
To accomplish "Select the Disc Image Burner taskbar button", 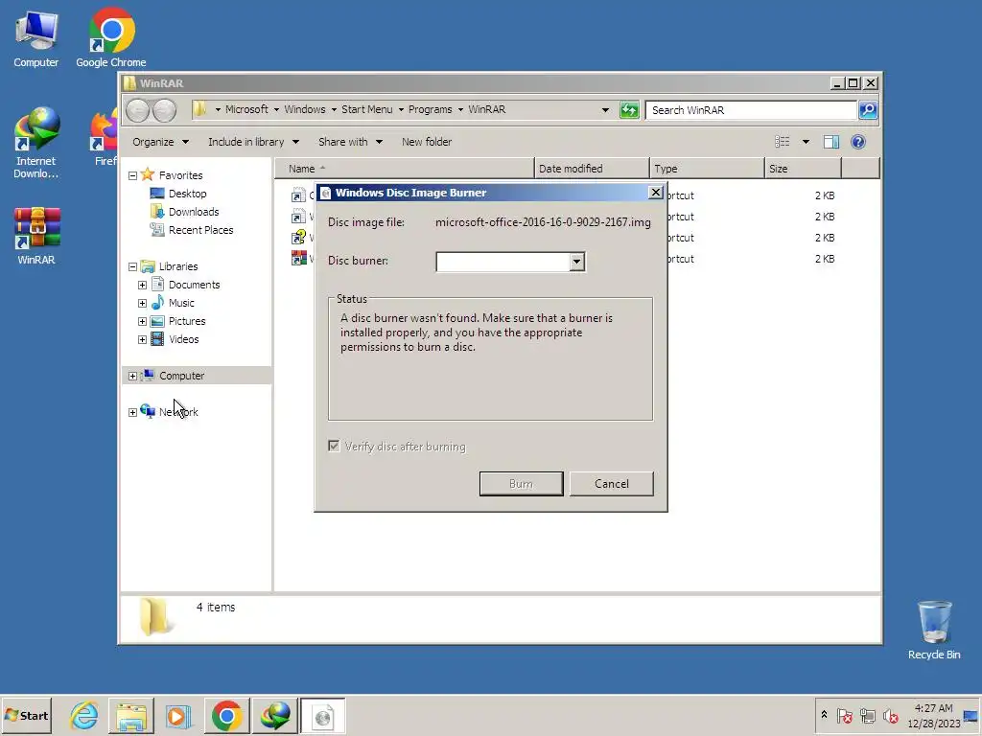I will (x=322, y=715).
